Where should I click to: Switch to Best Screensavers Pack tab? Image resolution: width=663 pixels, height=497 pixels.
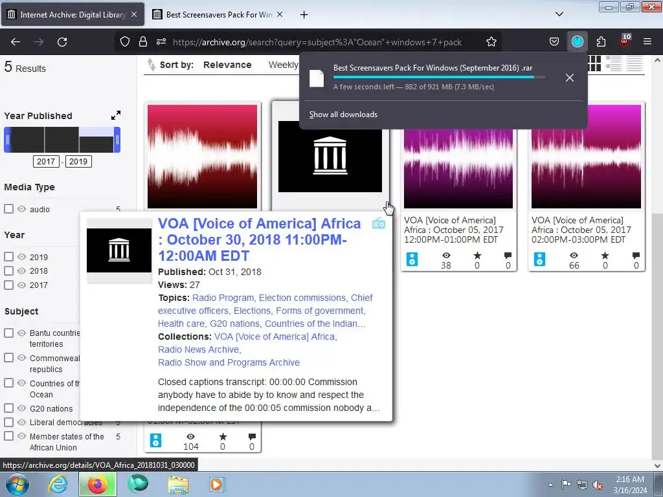pos(218,14)
